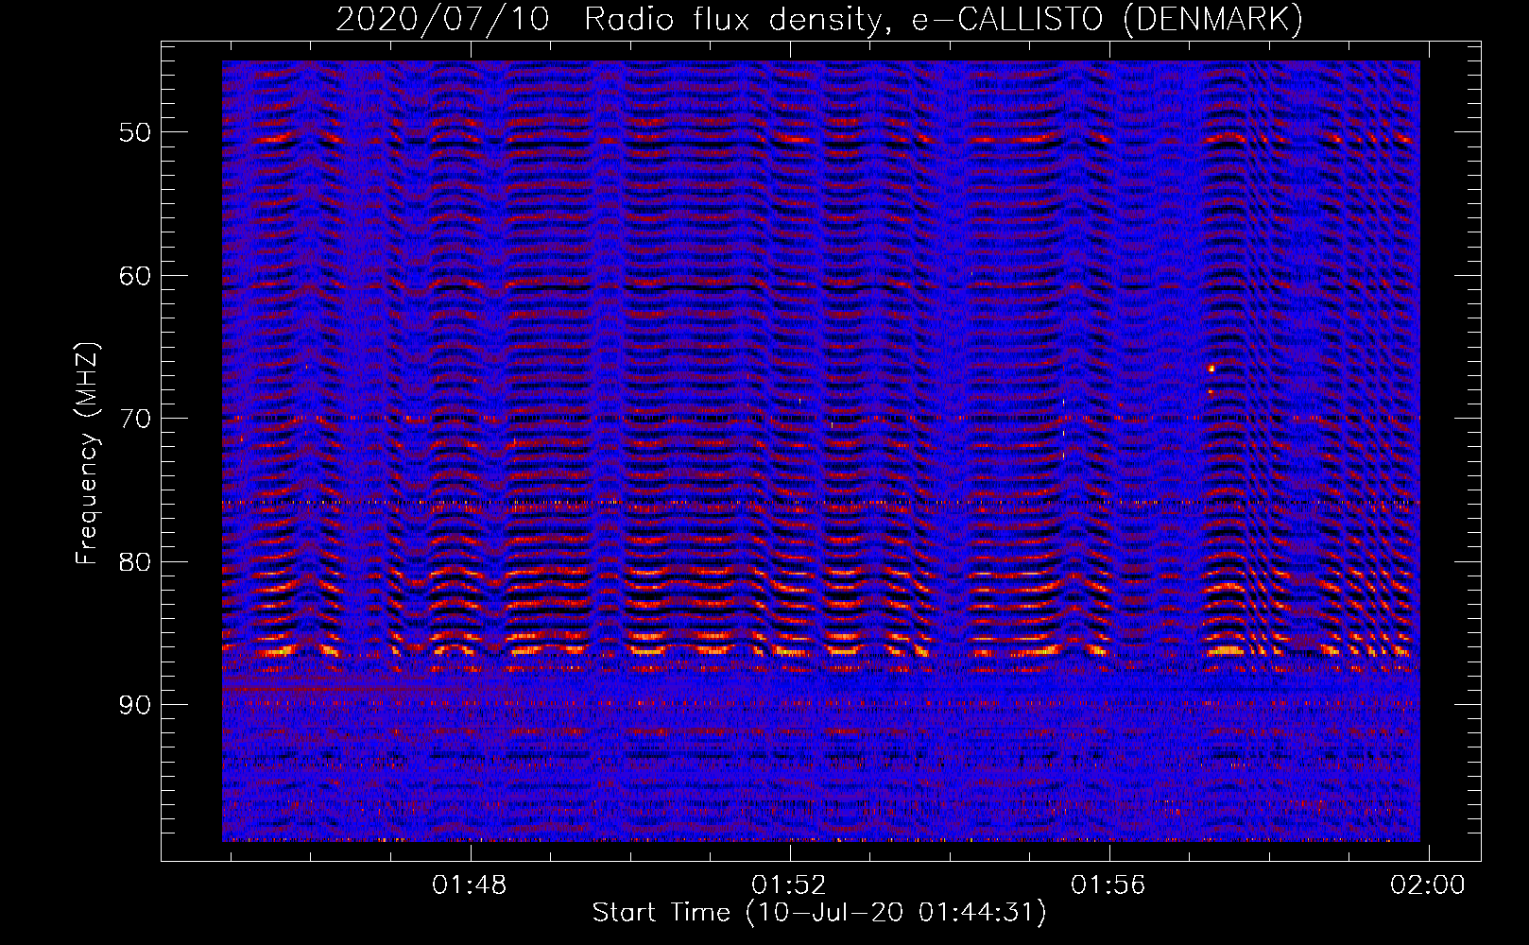Select the 50 frequency tick label
1529x945 pixels.
pos(135,132)
